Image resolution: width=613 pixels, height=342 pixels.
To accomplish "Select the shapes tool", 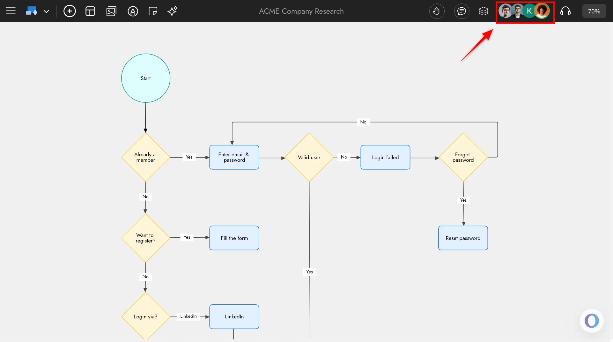I will [31, 11].
